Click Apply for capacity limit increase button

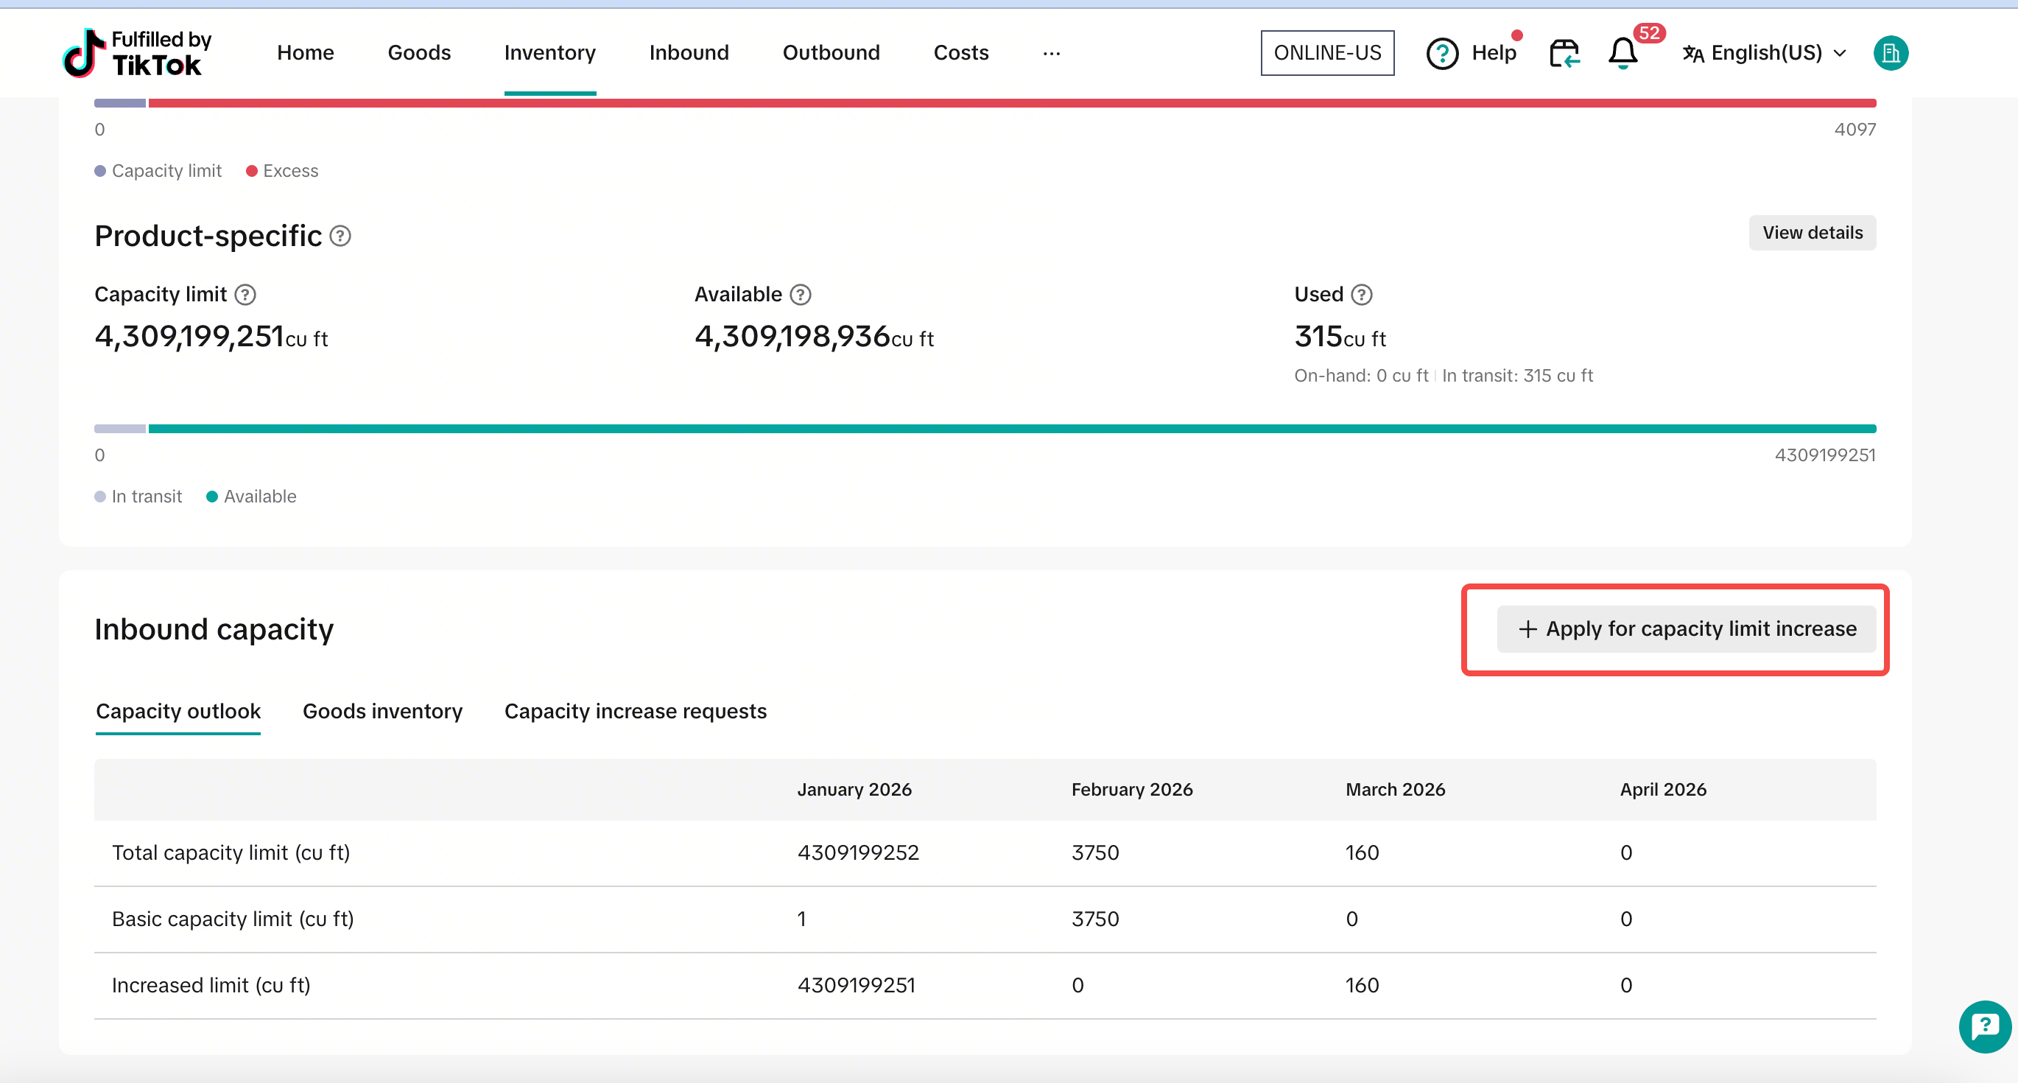tap(1686, 628)
